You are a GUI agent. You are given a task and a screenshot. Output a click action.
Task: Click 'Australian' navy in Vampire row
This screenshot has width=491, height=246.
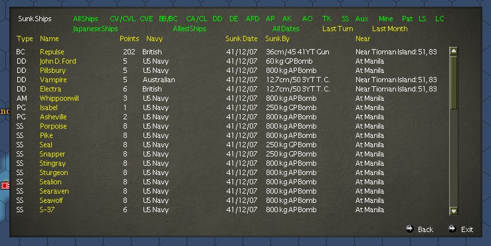(159, 80)
